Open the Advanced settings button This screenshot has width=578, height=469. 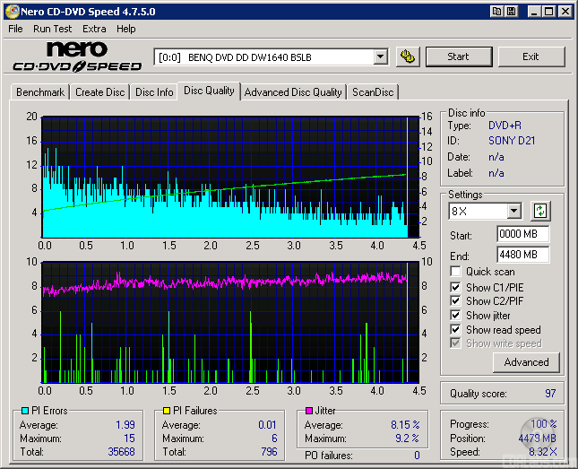(526, 362)
